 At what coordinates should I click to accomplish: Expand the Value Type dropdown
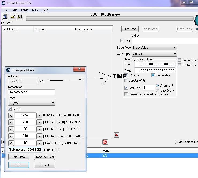154,54
